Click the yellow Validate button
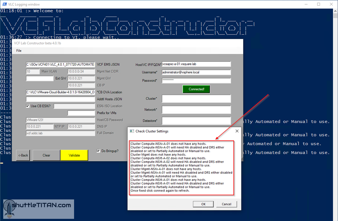The width and height of the screenshot is (338, 221). click(74, 155)
